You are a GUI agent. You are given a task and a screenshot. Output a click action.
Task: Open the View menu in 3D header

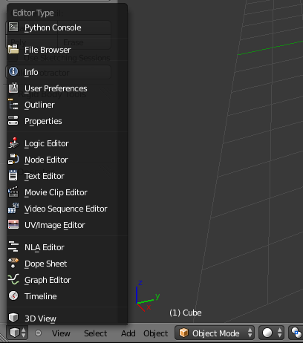(61, 333)
